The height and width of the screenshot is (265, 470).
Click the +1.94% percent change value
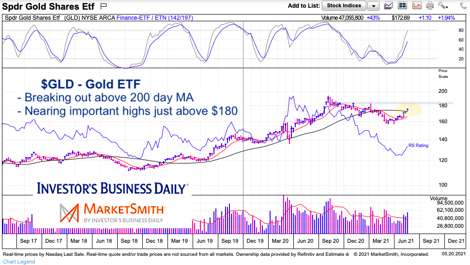pos(446,18)
